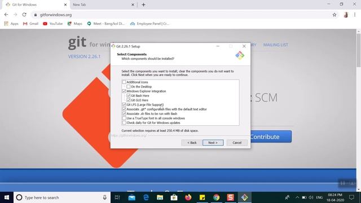Viewport: 361px width, 203px height.
Task: Show hidden system tray icons
Action: (297, 197)
